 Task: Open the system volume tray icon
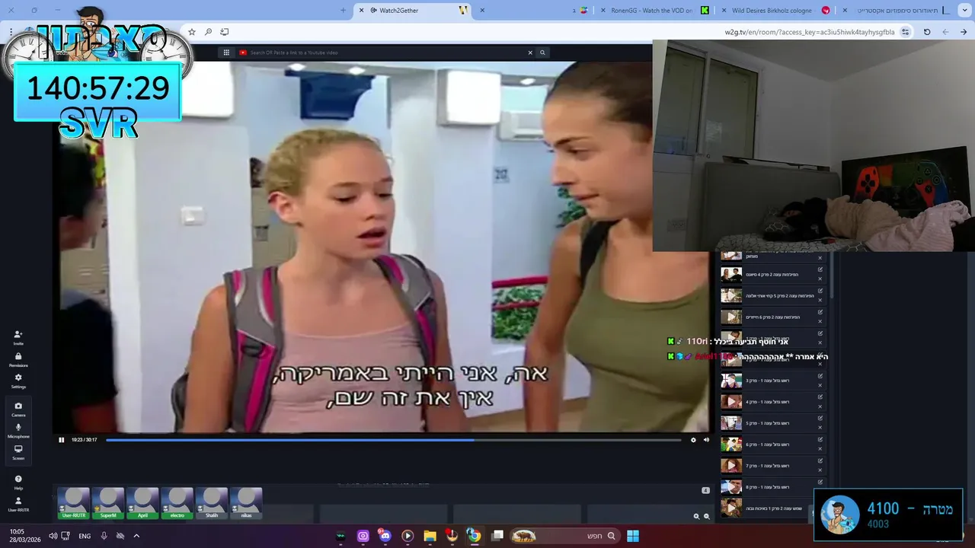53,536
